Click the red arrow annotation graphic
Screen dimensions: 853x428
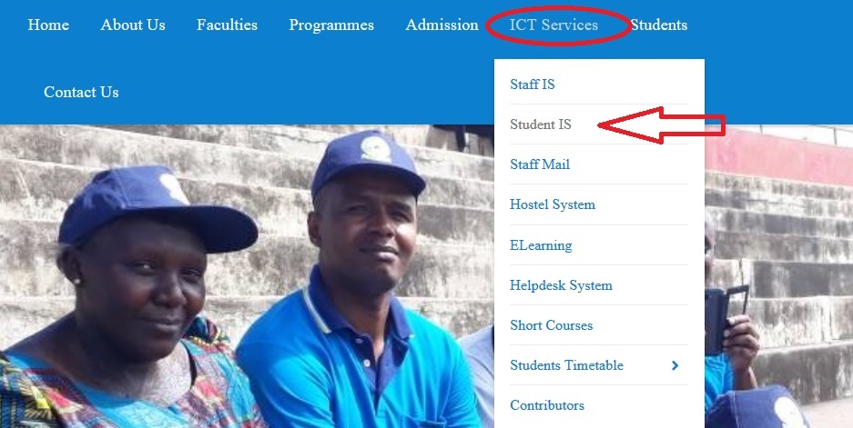pyautogui.click(x=662, y=125)
